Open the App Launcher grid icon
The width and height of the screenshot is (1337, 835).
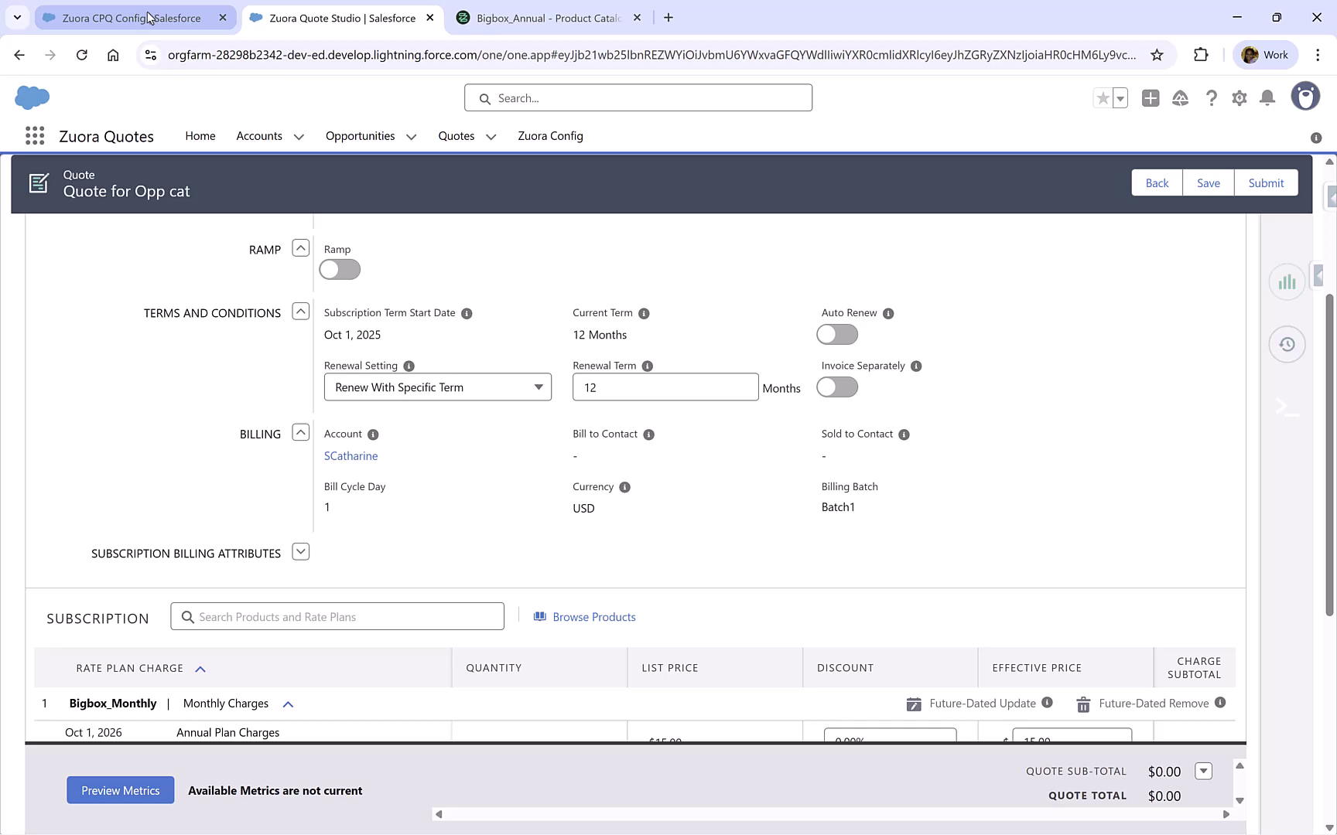pos(34,135)
